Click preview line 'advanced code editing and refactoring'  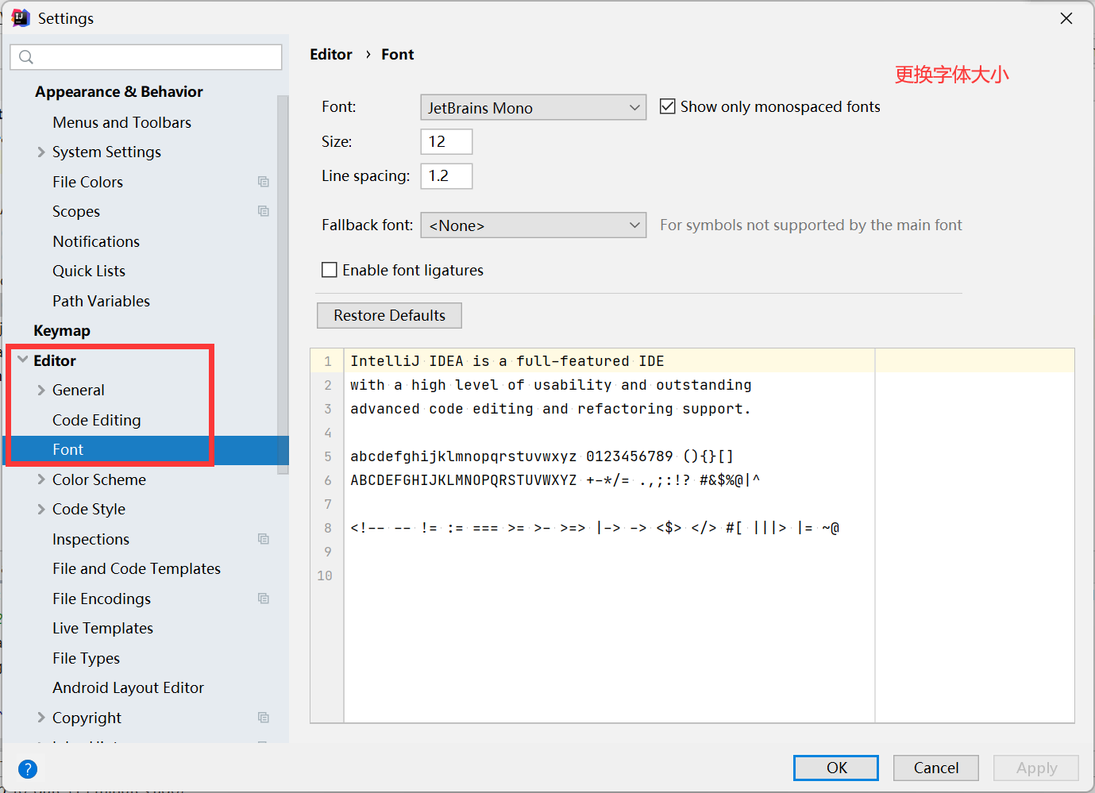point(550,409)
